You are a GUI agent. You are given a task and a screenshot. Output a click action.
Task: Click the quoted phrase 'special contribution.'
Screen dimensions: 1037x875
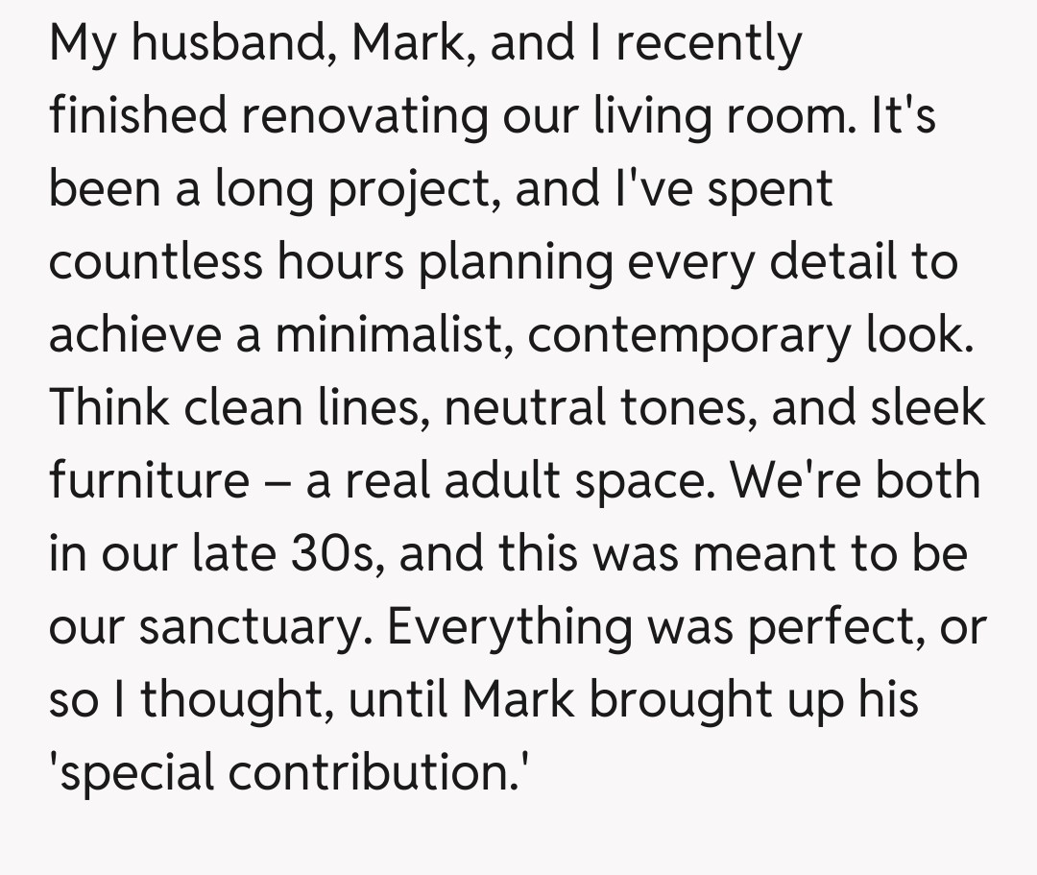[289, 771]
